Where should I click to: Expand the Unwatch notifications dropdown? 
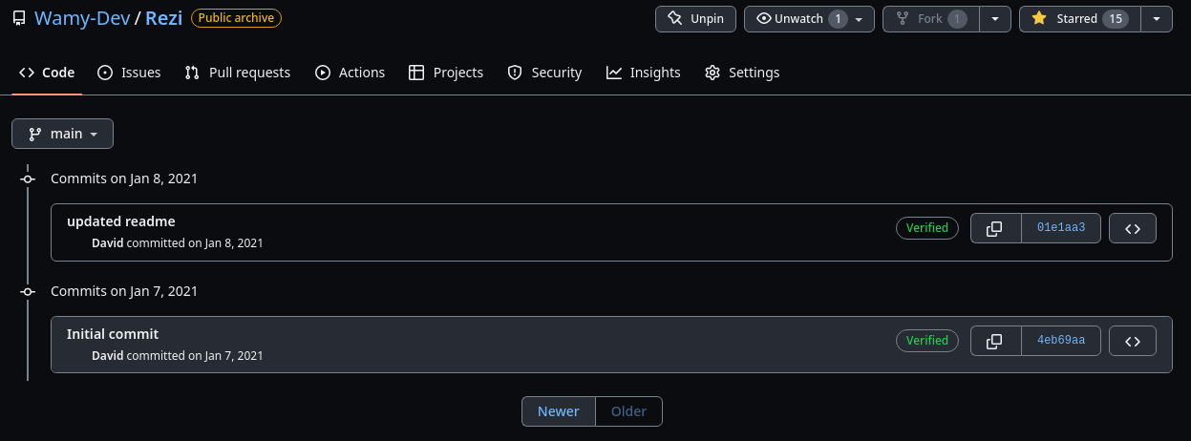pyautogui.click(x=859, y=19)
